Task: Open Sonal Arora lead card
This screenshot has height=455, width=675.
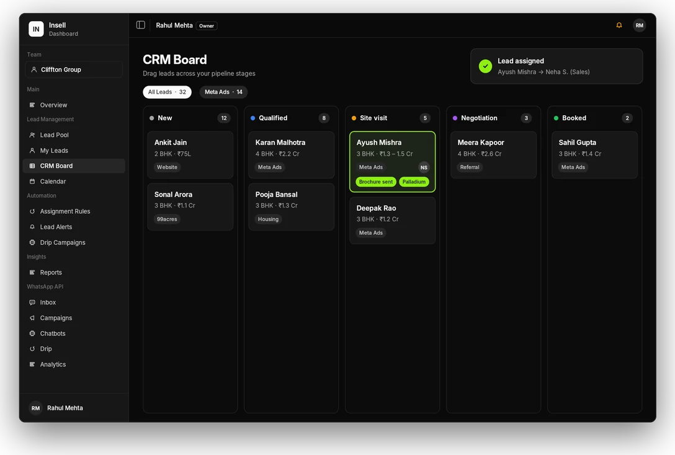Action: tap(190, 207)
